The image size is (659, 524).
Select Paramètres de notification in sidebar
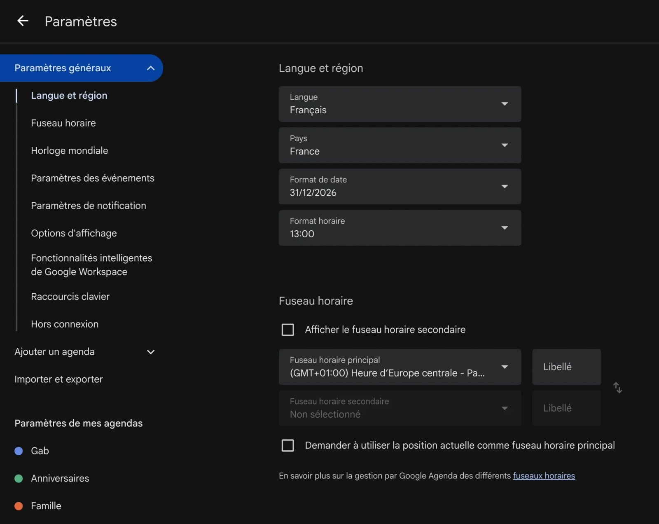click(x=88, y=206)
